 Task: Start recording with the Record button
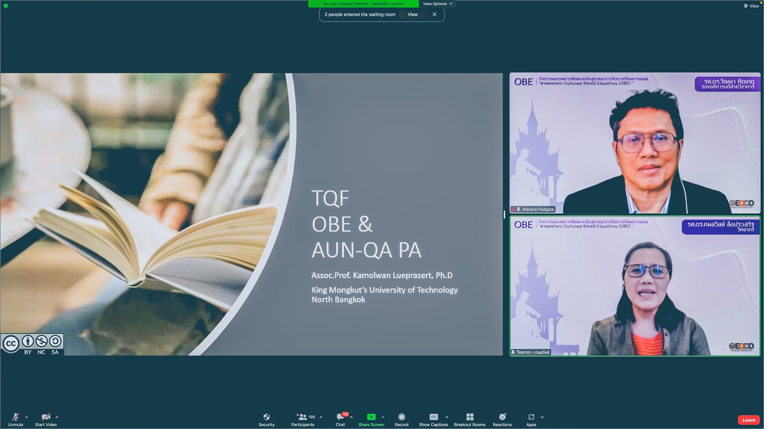pos(401,420)
